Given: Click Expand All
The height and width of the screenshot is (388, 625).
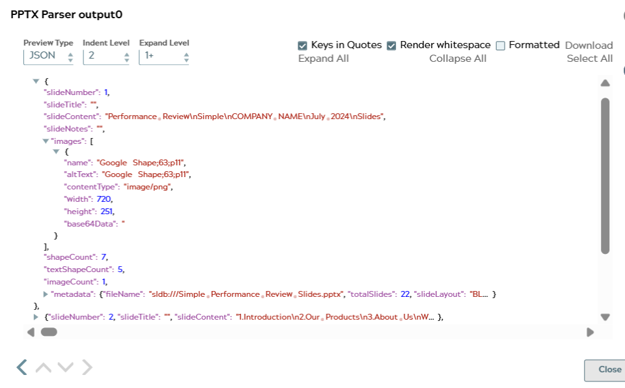Looking at the screenshot, I should (x=324, y=59).
